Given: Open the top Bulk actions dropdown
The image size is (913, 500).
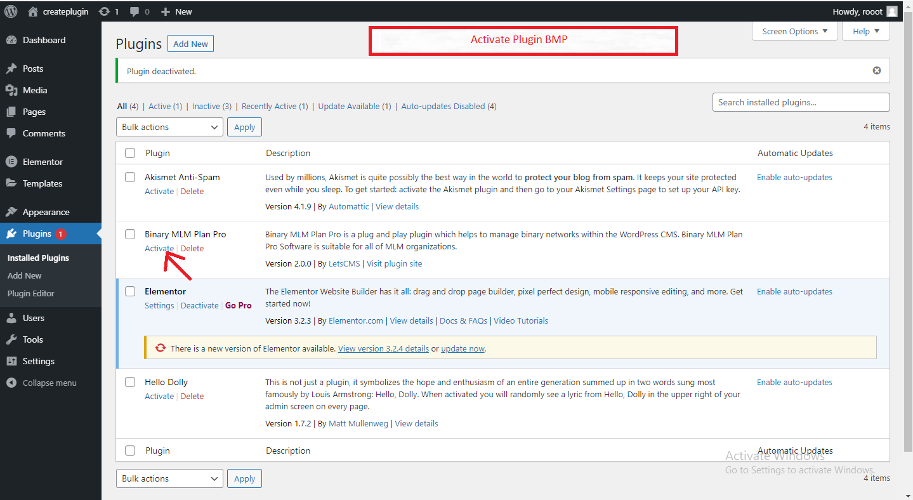Looking at the screenshot, I should point(169,127).
